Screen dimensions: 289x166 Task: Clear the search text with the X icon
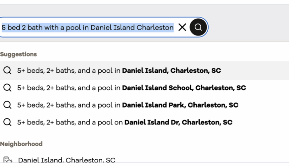point(182,28)
